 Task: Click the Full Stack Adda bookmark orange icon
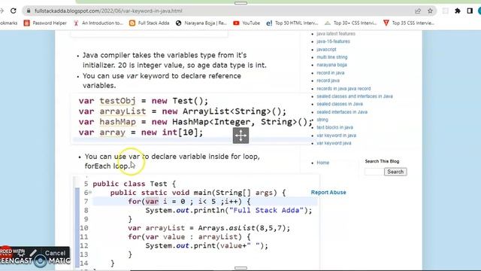click(x=132, y=23)
